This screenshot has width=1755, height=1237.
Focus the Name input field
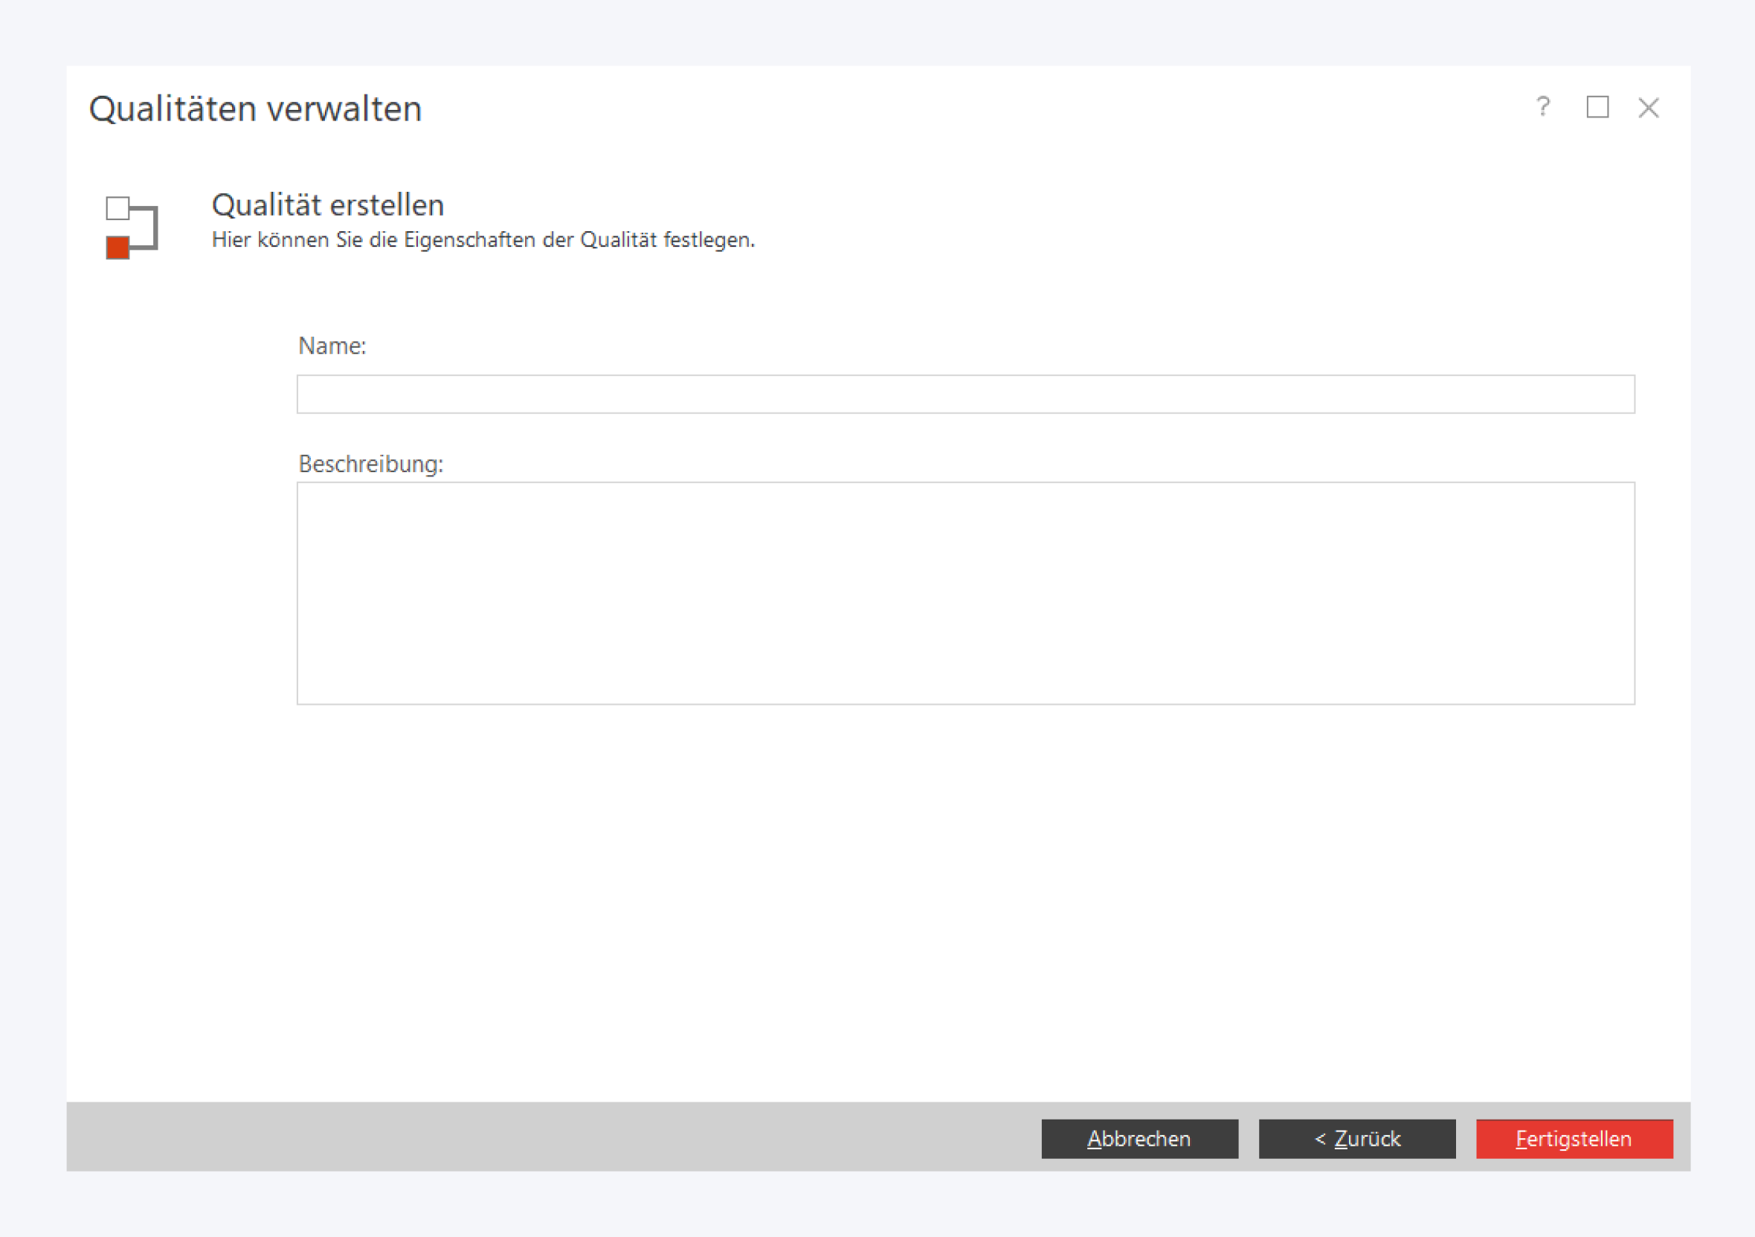point(965,394)
